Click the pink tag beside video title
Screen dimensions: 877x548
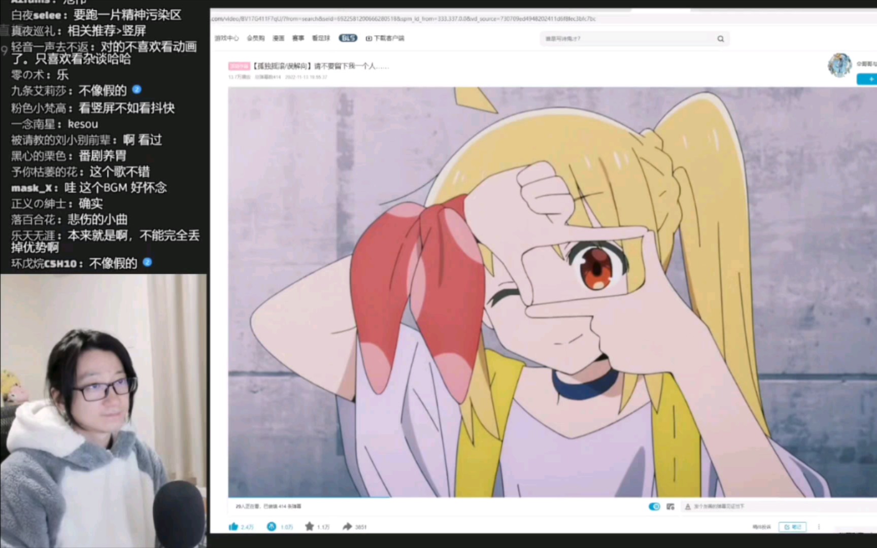(239, 66)
